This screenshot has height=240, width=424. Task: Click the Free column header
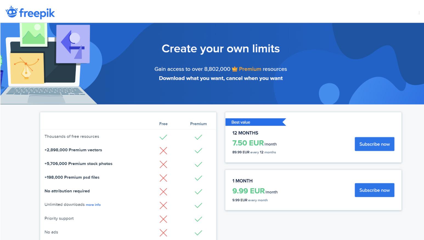coord(163,124)
